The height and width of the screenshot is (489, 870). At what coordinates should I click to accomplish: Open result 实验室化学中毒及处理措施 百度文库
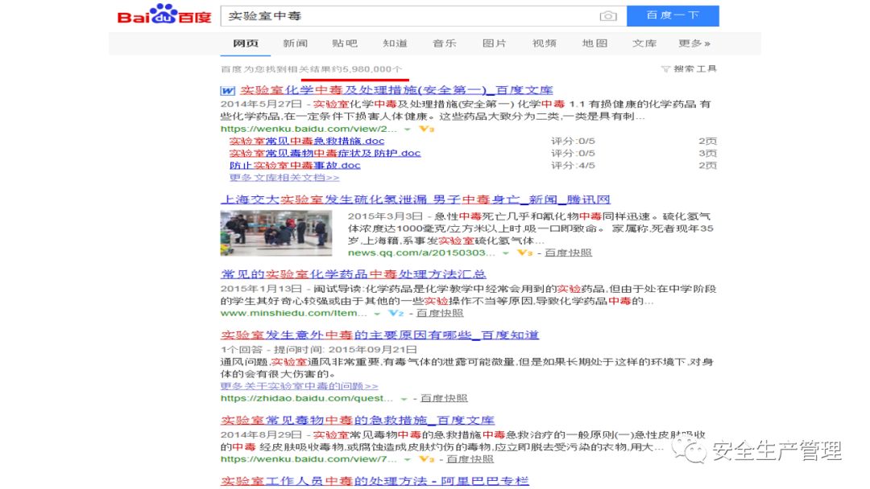click(396, 90)
